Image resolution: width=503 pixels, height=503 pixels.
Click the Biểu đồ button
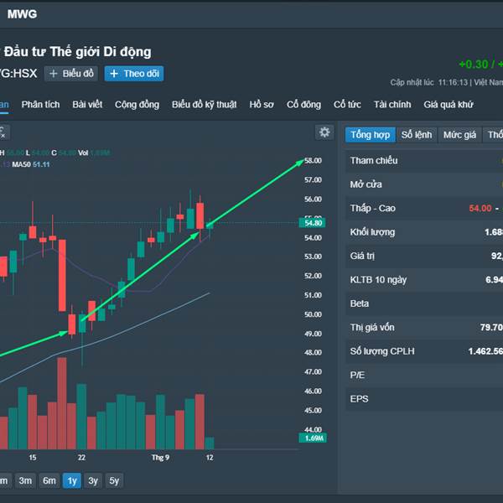tap(71, 74)
